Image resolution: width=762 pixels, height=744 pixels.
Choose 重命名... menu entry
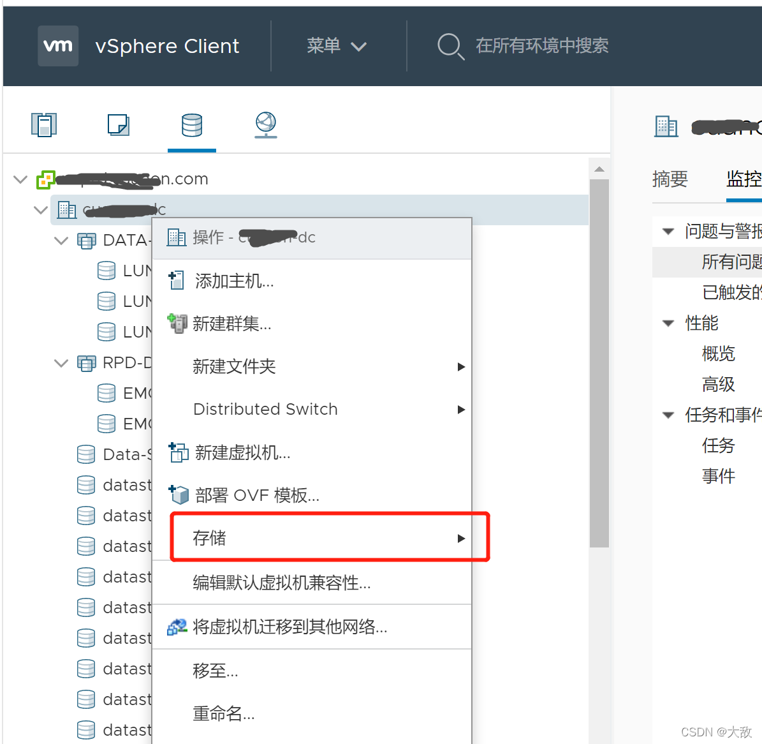click(x=312, y=713)
